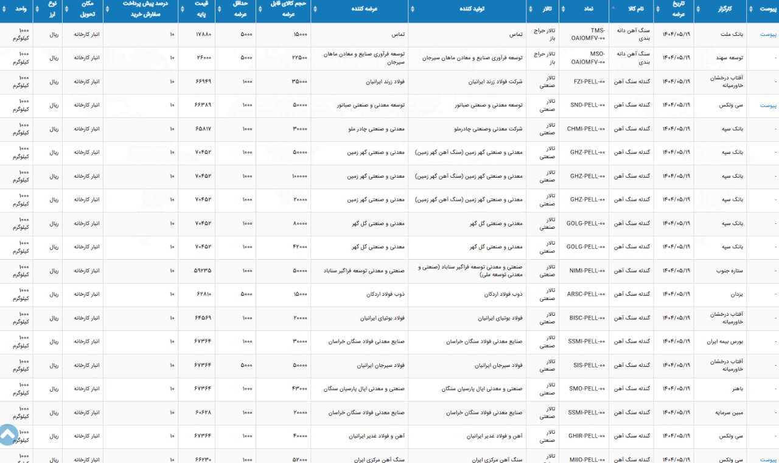
Task: Click symbol NIMI-PELL-00
Action: point(588,270)
